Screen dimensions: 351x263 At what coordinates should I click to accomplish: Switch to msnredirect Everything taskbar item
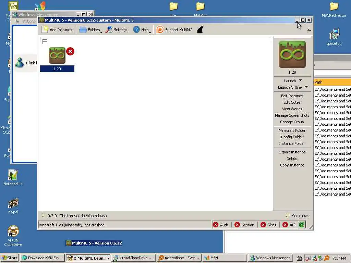tap(179, 258)
